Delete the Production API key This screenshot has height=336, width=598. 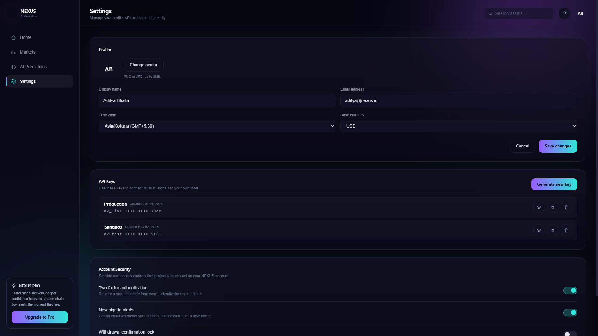tap(566, 207)
